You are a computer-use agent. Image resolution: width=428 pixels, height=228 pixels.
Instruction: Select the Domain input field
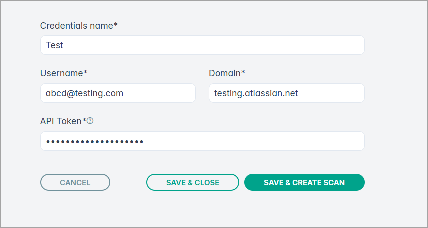tap(286, 93)
